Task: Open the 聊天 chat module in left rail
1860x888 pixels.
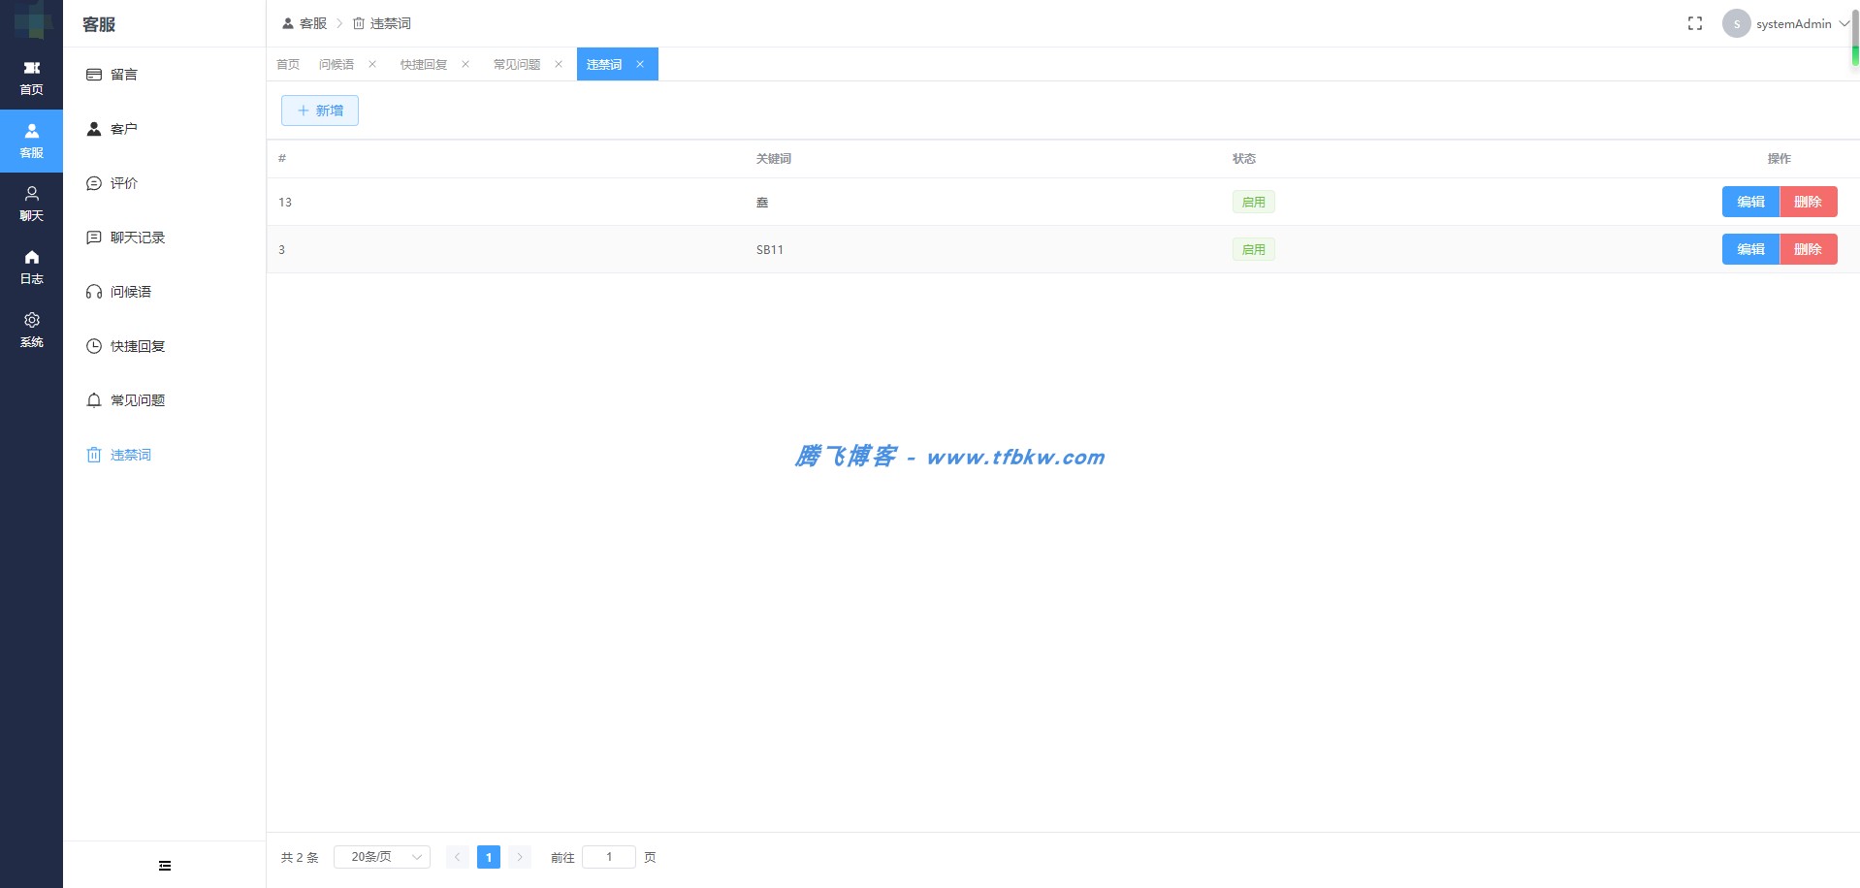Action: (x=31, y=202)
